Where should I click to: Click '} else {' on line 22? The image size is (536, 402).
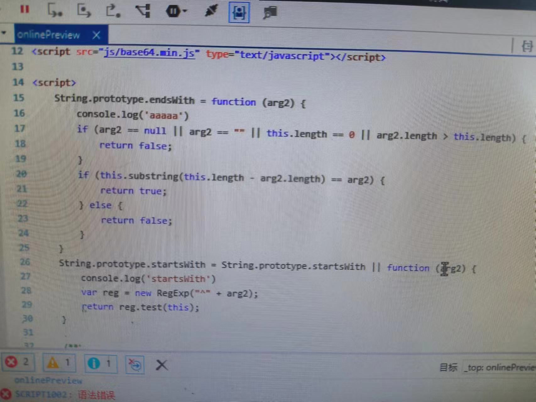pos(101,206)
